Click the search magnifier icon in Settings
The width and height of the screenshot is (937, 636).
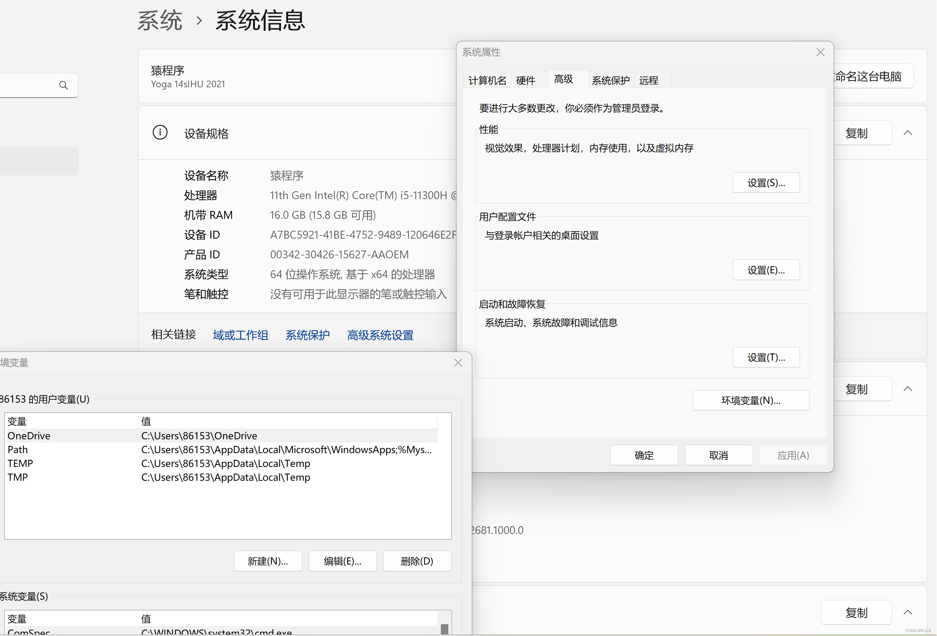point(63,85)
